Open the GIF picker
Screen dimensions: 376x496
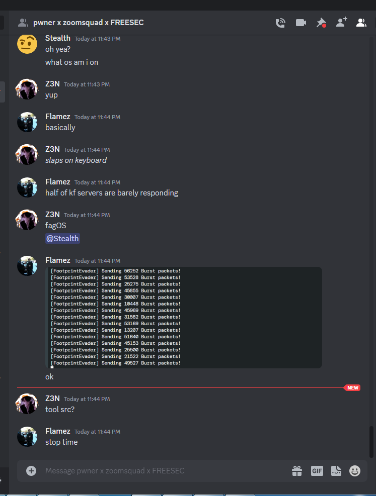point(317,471)
